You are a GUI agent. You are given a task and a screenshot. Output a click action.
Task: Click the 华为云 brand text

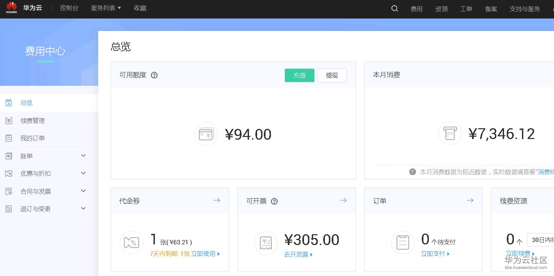pos(32,8)
